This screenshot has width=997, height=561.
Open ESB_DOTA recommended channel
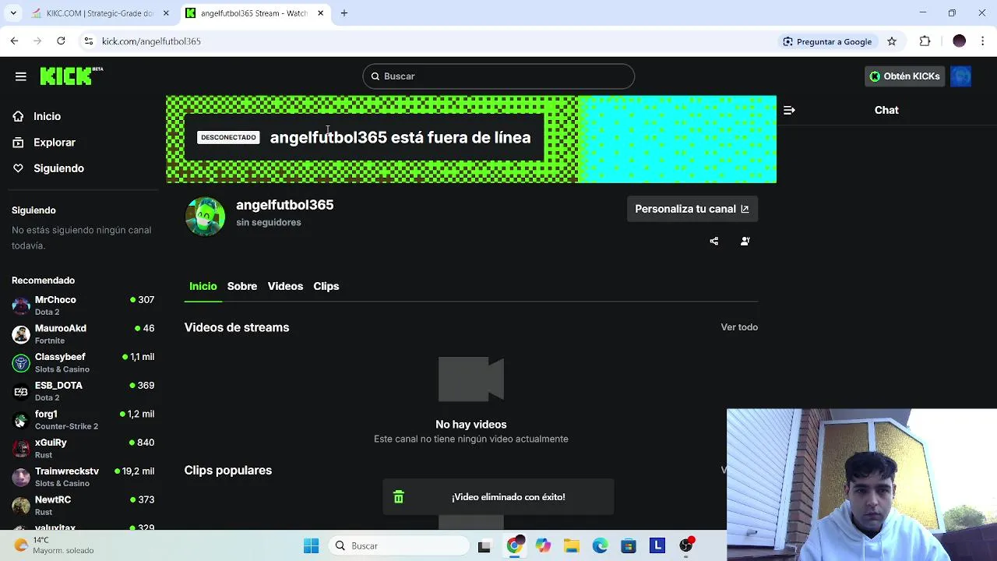click(x=83, y=391)
